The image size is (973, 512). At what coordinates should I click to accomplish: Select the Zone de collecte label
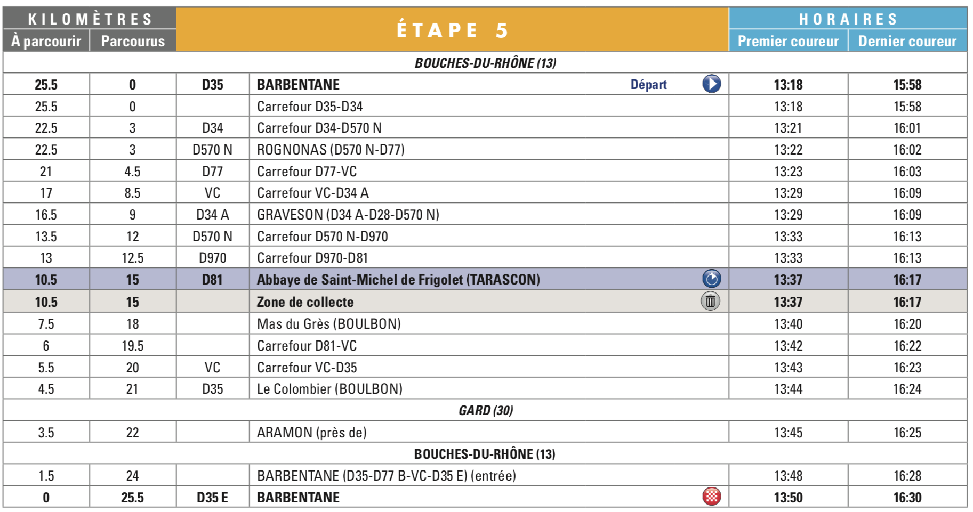(x=305, y=302)
